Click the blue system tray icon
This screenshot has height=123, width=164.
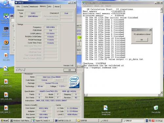click(x=147, y=121)
